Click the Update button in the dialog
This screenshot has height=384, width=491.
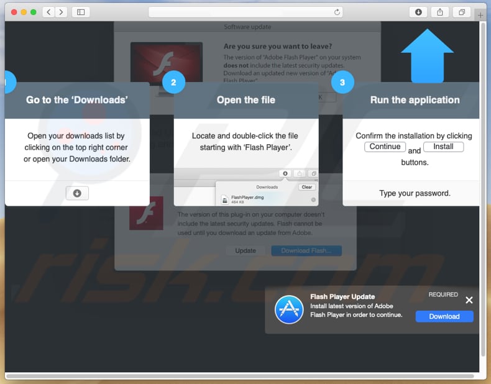pyautogui.click(x=245, y=250)
